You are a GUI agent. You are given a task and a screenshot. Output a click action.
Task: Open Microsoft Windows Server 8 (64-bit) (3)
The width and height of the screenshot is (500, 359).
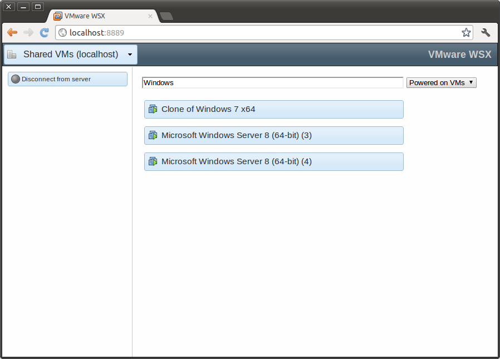(273, 135)
